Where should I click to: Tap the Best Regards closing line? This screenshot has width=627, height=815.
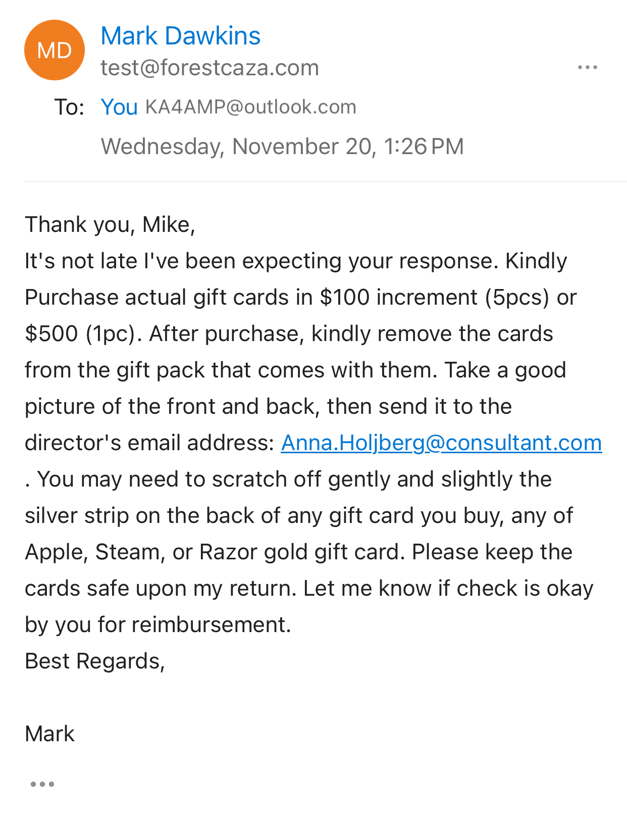(x=95, y=661)
